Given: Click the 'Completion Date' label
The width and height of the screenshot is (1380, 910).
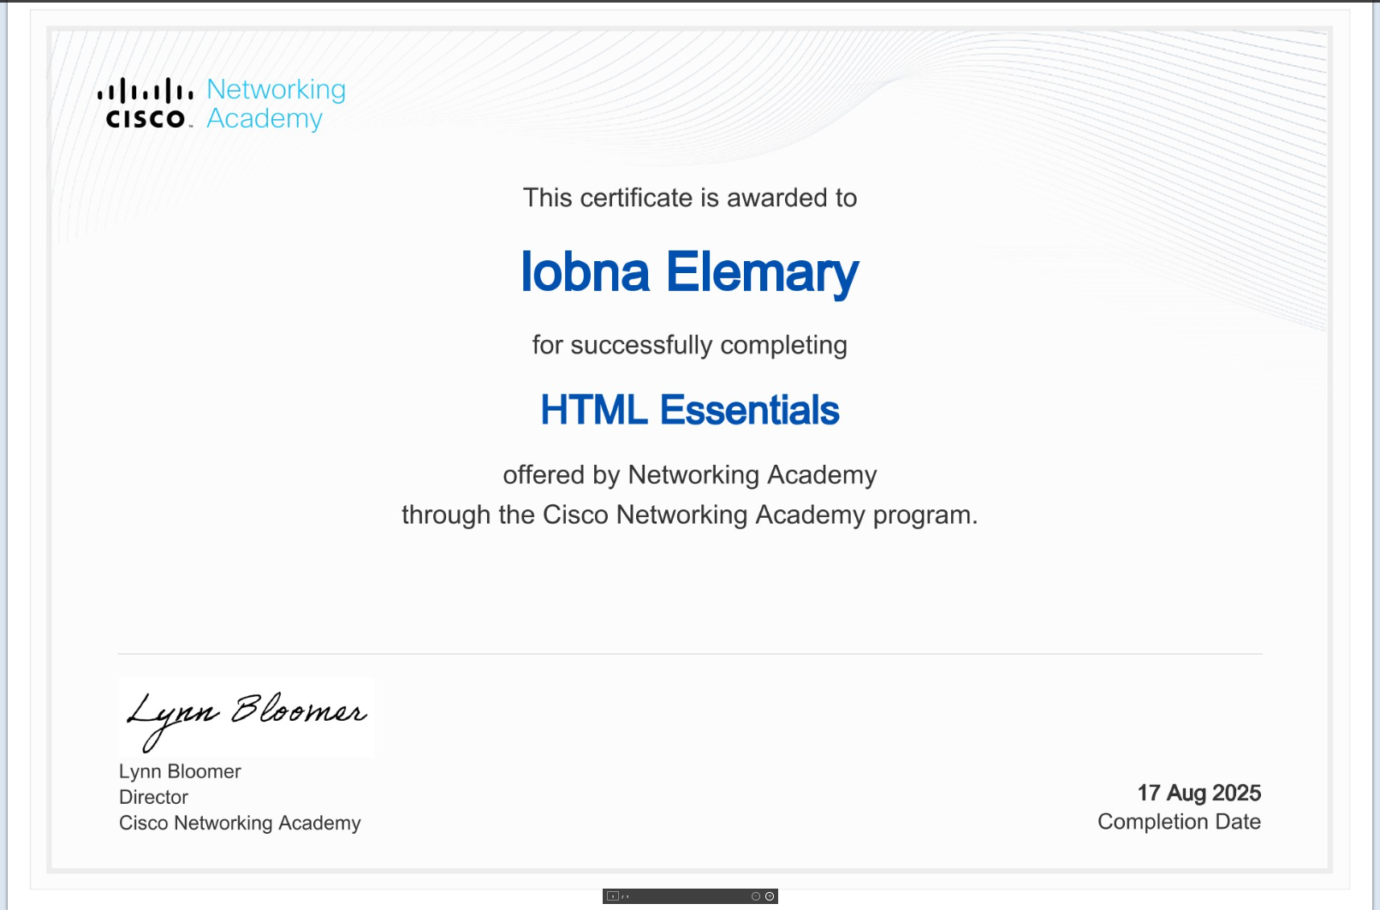Looking at the screenshot, I should [x=1179, y=821].
